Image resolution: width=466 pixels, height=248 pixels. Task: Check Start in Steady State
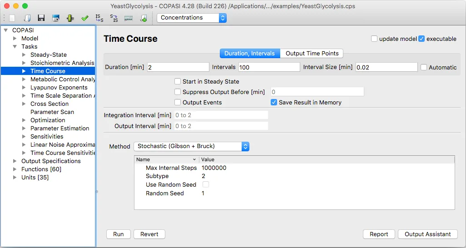(178, 81)
